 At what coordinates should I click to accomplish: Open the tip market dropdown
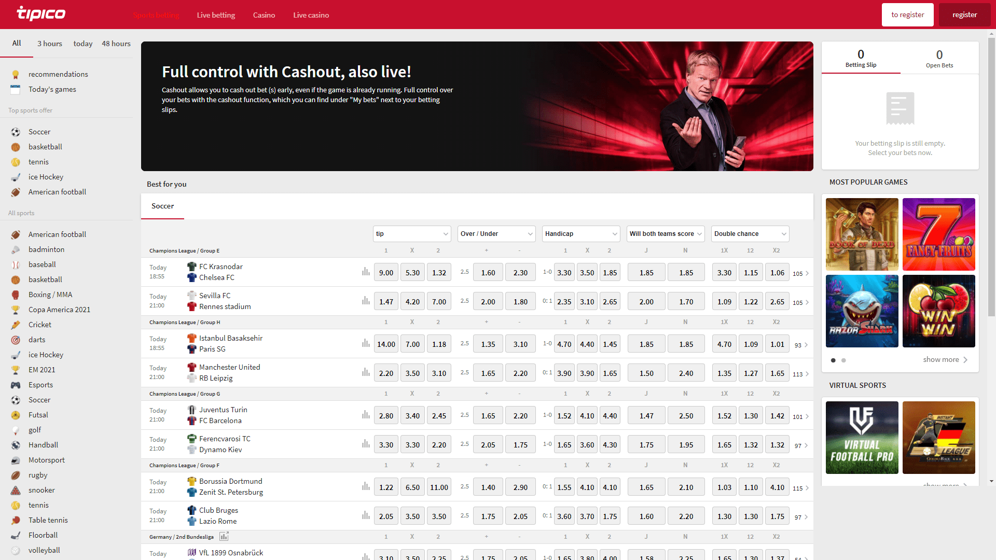(x=412, y=234)
